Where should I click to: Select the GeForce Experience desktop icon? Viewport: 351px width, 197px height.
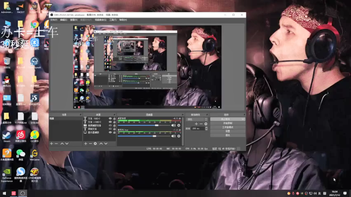click(7, 175)
